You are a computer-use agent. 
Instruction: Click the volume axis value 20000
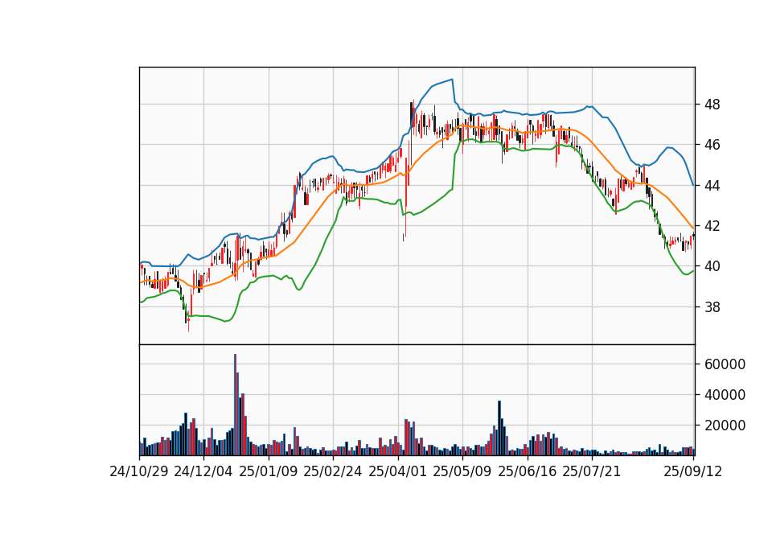coord(725,425)
